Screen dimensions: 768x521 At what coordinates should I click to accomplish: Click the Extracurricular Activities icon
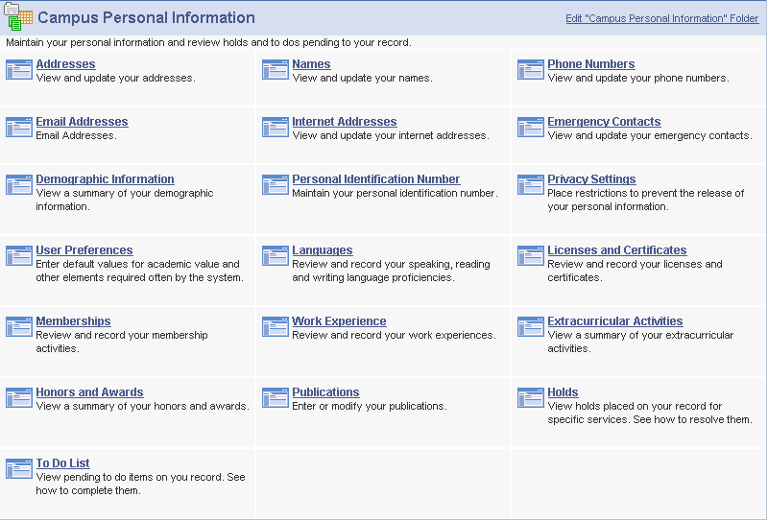pos(531,326)
